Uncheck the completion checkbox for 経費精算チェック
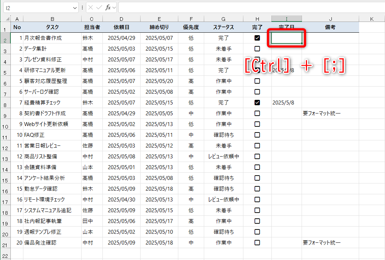 click(x=257, y=102)
